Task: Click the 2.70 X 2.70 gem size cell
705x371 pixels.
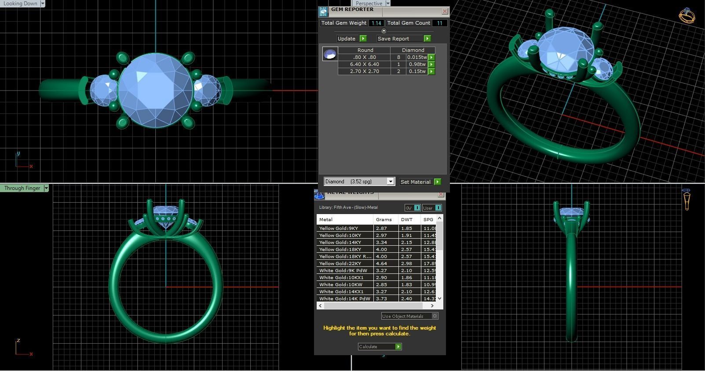Action: click(x=364, y=71)
